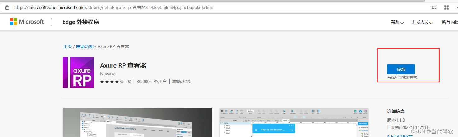Click the Axure RP 查看器 breadcrumb text
This screenshot has height=137, width=458.
113,46
